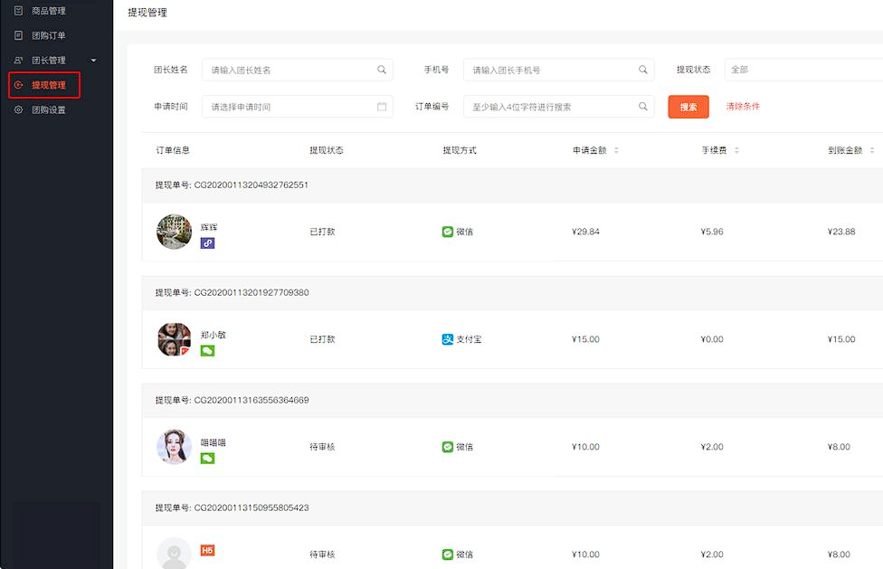Focus the 团长姓名 input field
The image size is (883, 569).
[x=298, y=70]
